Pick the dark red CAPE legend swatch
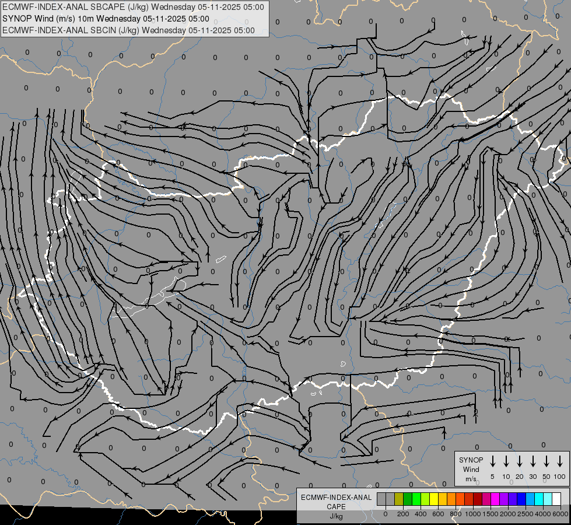Viewport: 571px width, 525px height. pyautogui.click(x=478, y=499)
